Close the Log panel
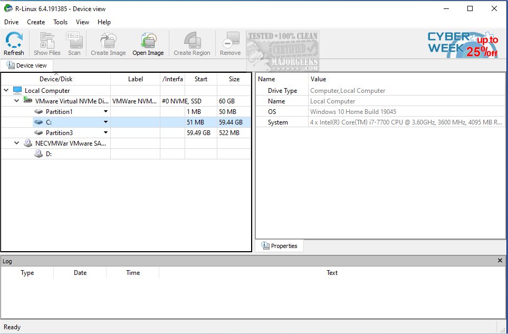 [x=500, y=260]
